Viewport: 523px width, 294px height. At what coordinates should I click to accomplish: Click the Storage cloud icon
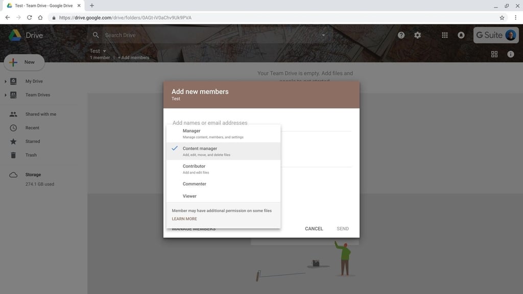(x=13, y=175)
